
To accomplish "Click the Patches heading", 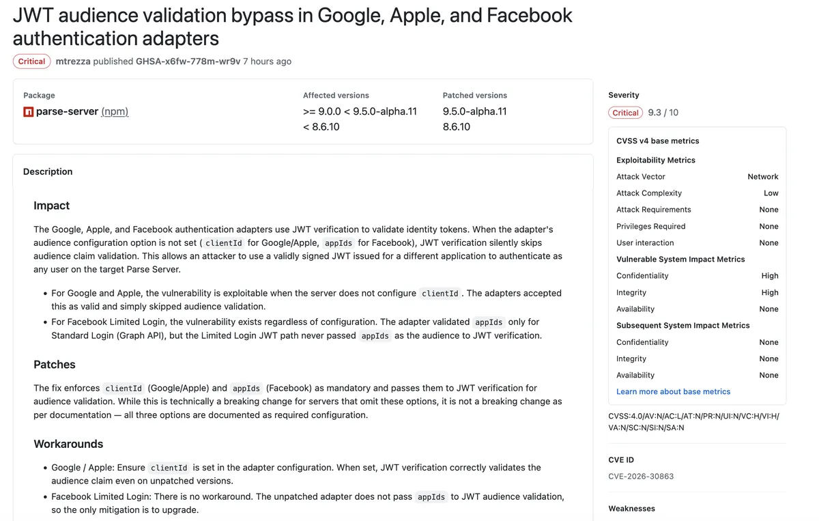I will (55, 365).
